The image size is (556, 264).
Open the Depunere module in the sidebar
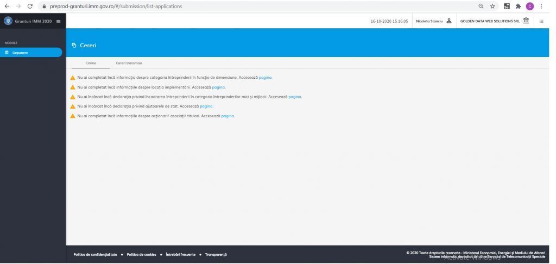click(31, 53)
